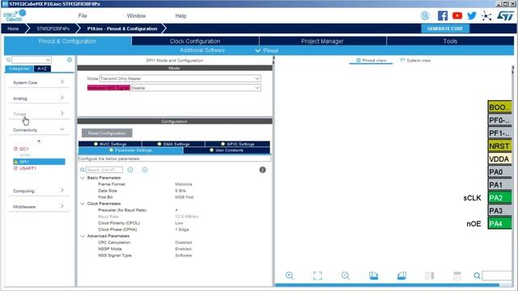518x291 pixels.
Task: Open the User Constants tab
Action: [227, 150]
